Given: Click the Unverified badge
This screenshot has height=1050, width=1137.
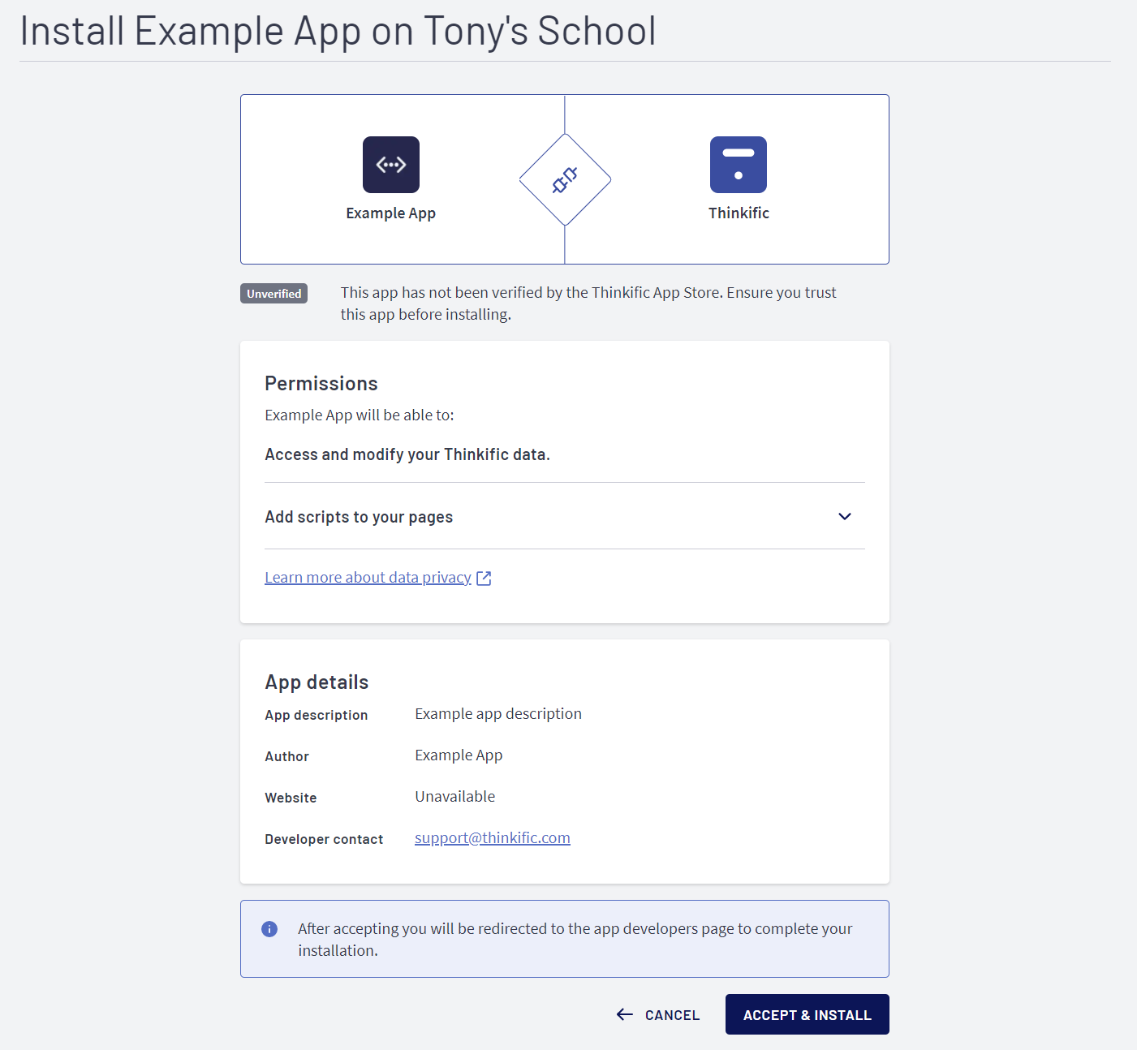Looking at the screenshot, I should point(273,294).
